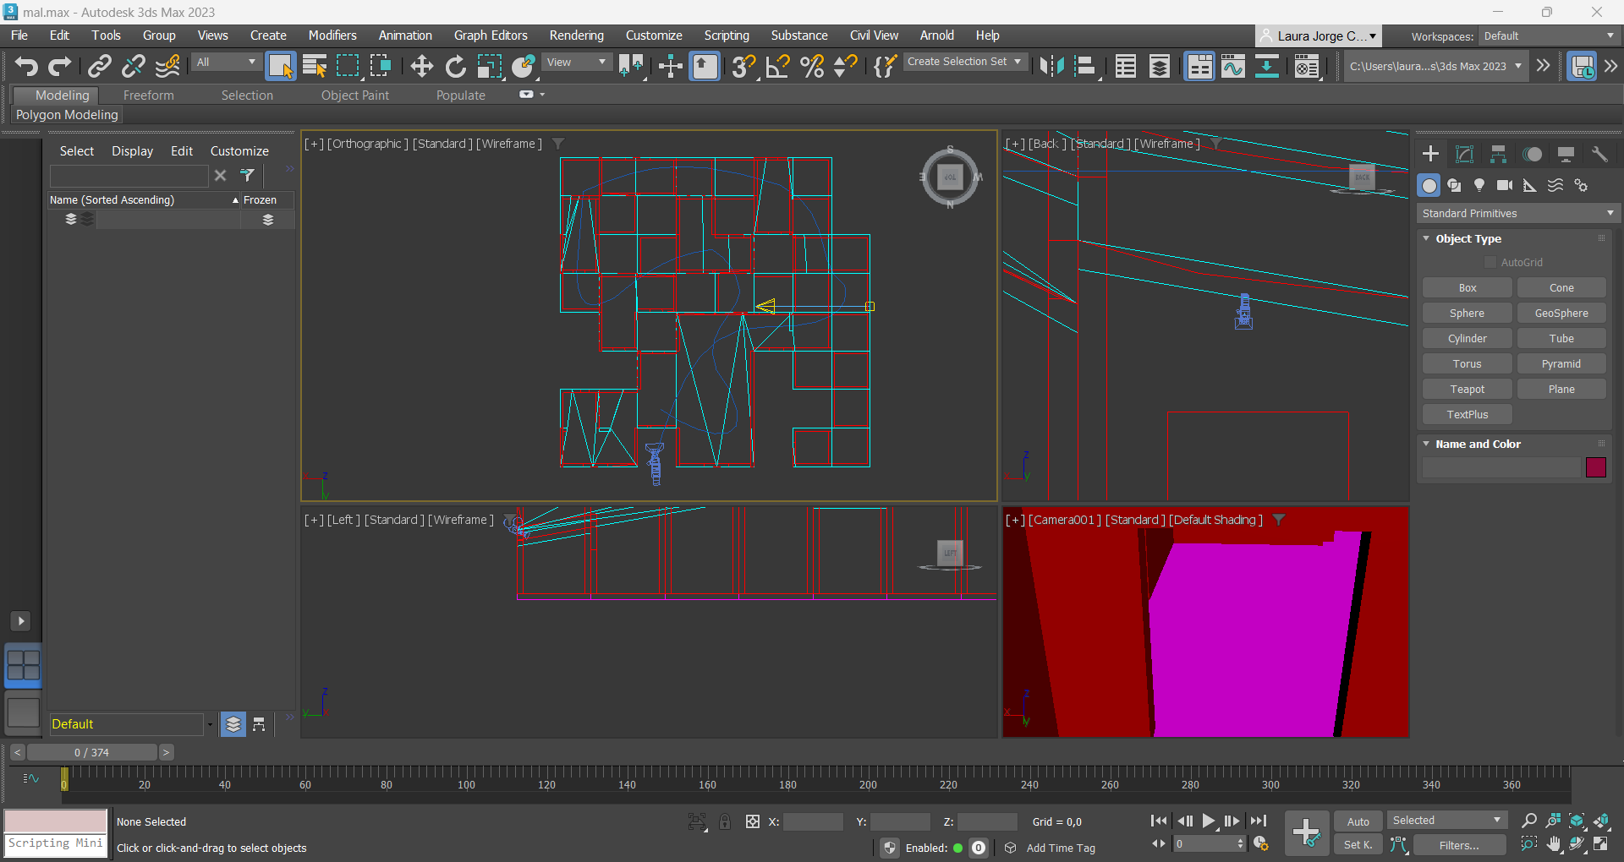The width and height of the screenshot is (1624, 862).
Task: Select the Helpers category icon
Action: (x=1530, y=185)
